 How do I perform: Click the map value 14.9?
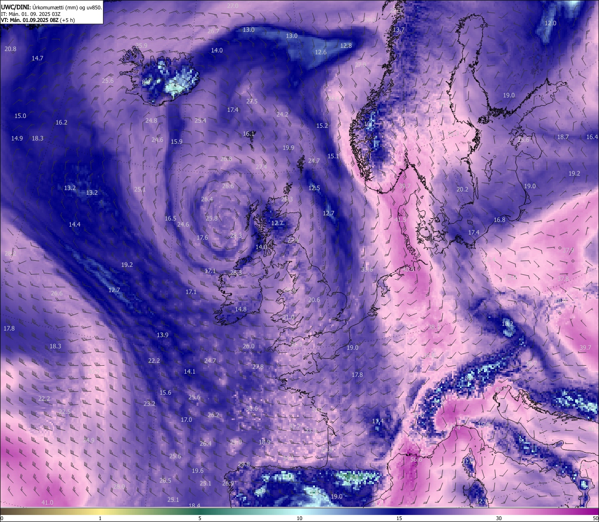click(17, 138)
